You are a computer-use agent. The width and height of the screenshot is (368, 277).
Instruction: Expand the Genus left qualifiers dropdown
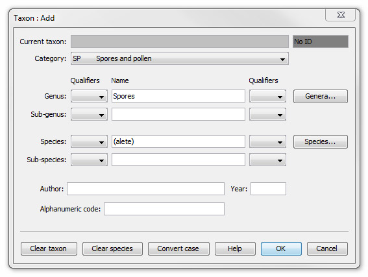[x=89, y=96]
